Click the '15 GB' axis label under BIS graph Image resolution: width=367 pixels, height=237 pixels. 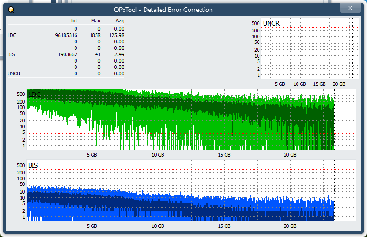click(x=224, y=226)
